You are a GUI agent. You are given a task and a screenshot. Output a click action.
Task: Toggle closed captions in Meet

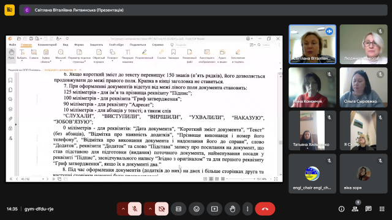pyautogui.click(x=178, y=209)
